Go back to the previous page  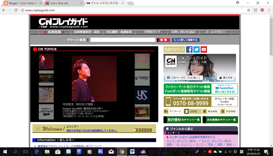tap(4, 10)
